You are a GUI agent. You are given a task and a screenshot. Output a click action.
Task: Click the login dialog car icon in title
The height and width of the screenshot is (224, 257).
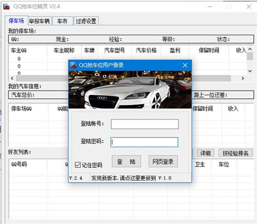(74, 65)
